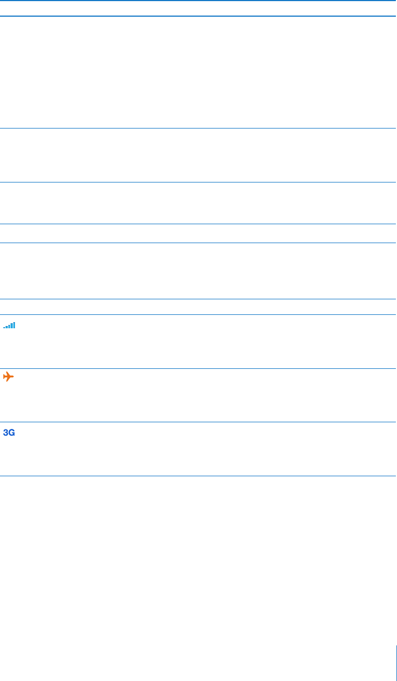Click the empty row two rows above signal bars
397x681 pixels.
(x=198, y=271)
